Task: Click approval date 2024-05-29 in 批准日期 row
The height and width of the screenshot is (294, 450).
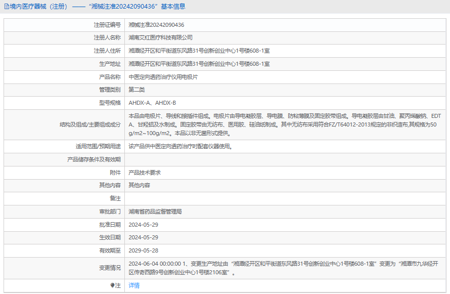Action: point(143,225)
